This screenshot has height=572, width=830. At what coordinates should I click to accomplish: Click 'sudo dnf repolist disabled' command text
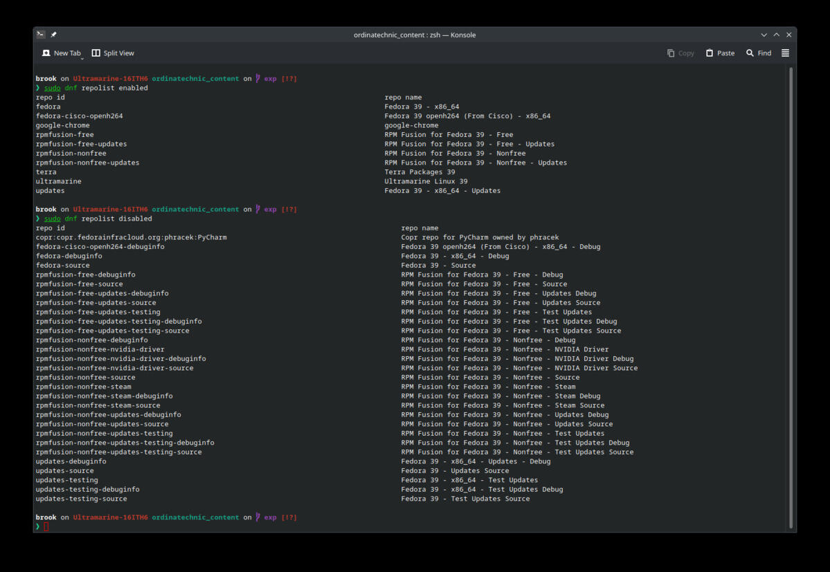(98, 219)
